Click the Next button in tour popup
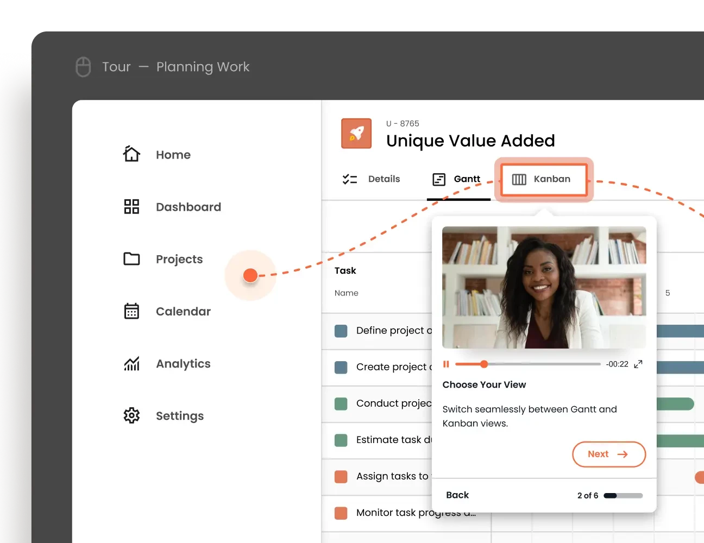Viewport: 704px width, 543px height. coord(609,454)
